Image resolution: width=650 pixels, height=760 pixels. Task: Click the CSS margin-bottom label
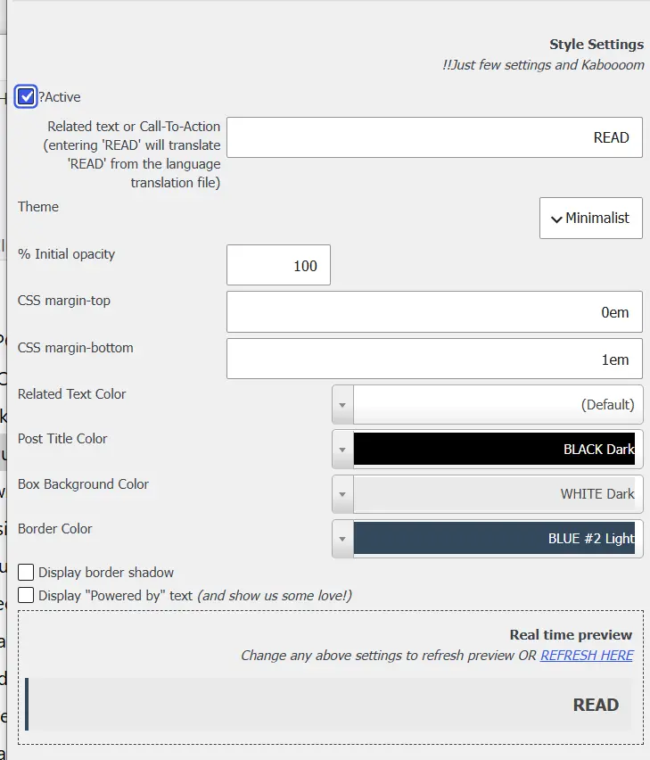(76, 348)
